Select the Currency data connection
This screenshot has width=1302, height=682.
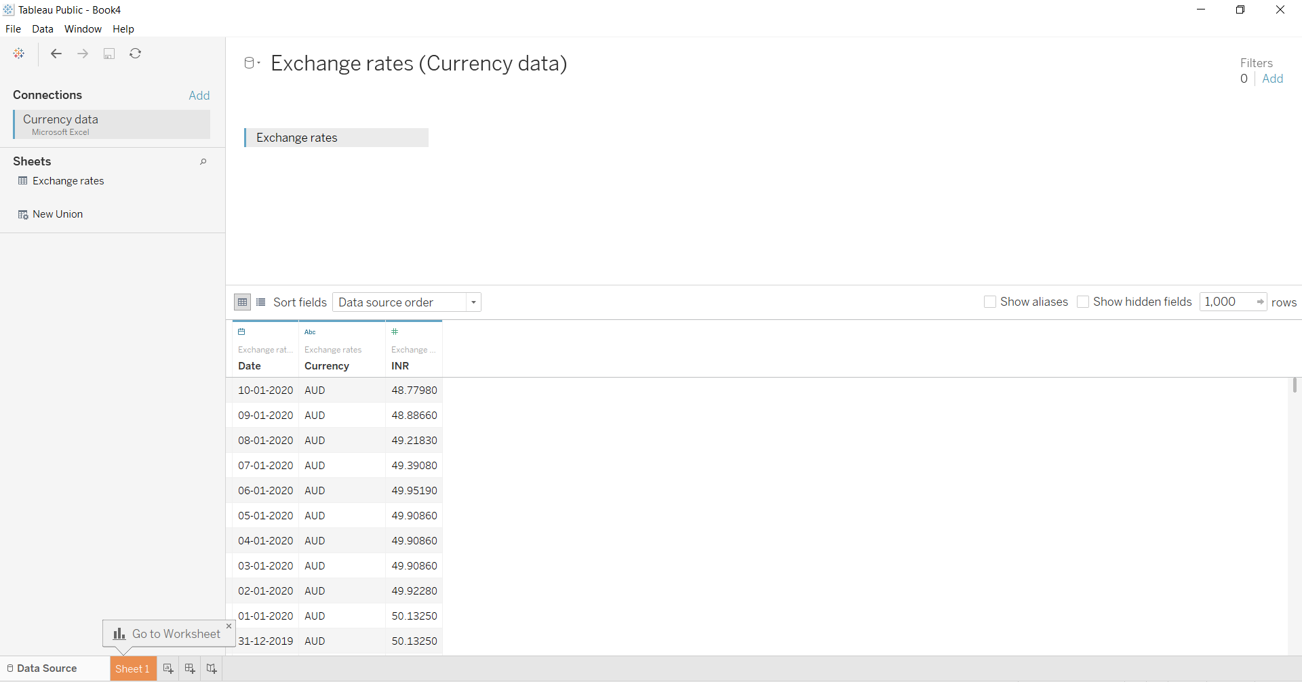112,125
